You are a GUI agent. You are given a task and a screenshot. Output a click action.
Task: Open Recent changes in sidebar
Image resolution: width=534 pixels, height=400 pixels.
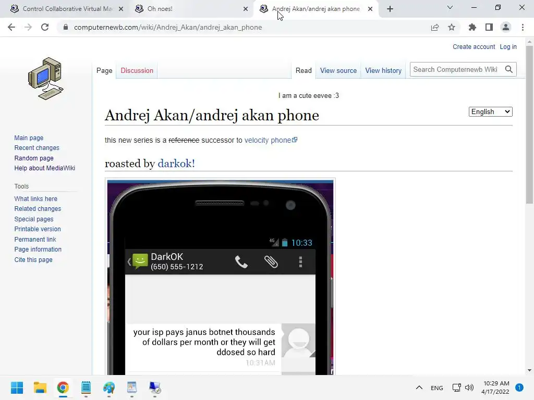point(37,147)
